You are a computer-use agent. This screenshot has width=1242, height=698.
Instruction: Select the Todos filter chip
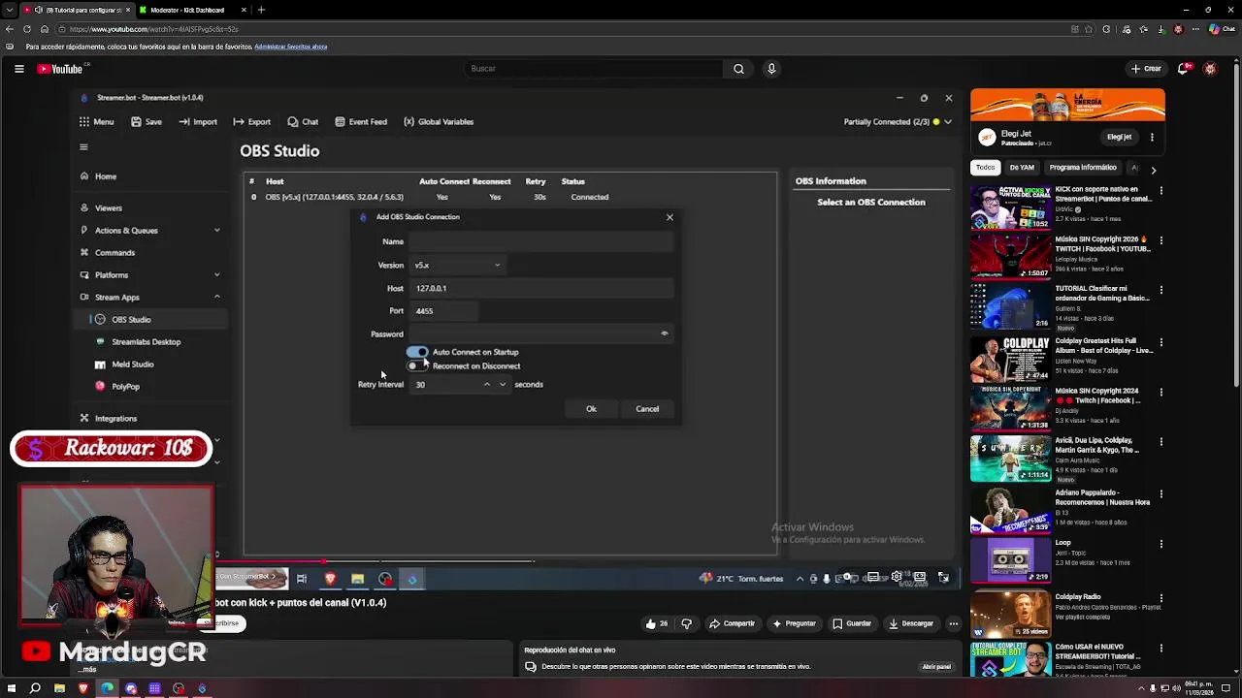coord(985,168)
